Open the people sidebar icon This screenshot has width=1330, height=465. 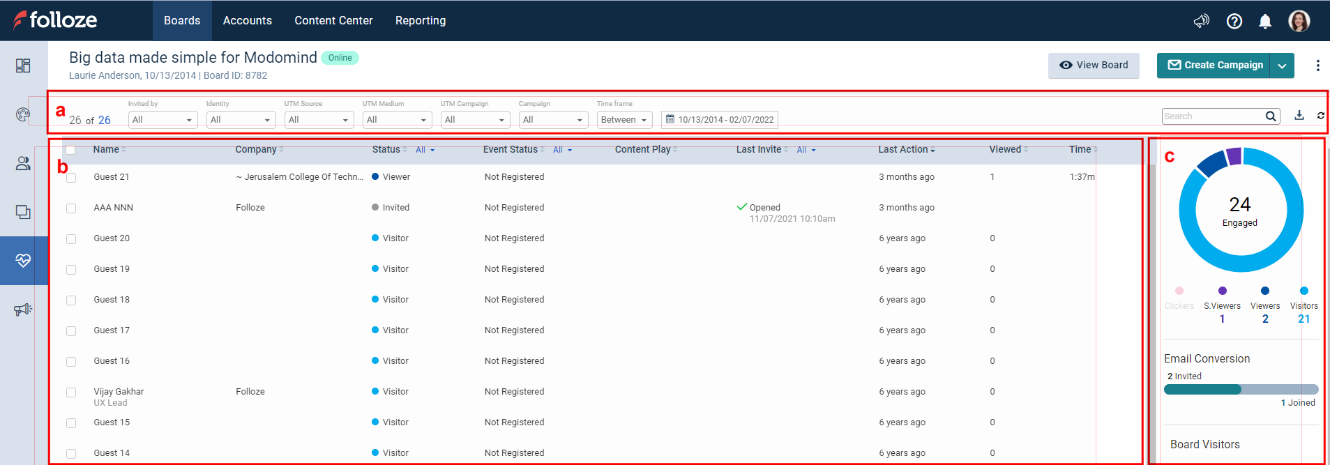click(23, 163)
